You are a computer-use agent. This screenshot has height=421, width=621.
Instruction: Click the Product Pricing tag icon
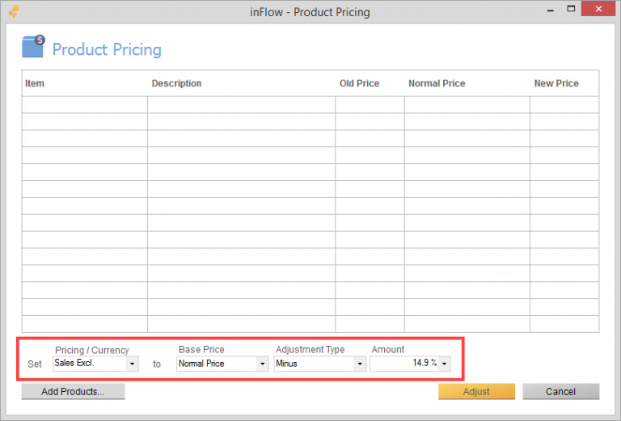tap(33, 47)
